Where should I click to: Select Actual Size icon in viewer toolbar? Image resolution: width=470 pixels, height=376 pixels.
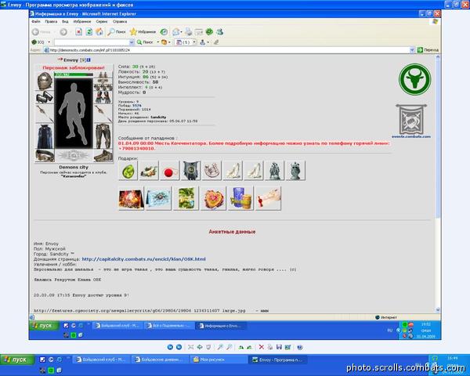200,347
